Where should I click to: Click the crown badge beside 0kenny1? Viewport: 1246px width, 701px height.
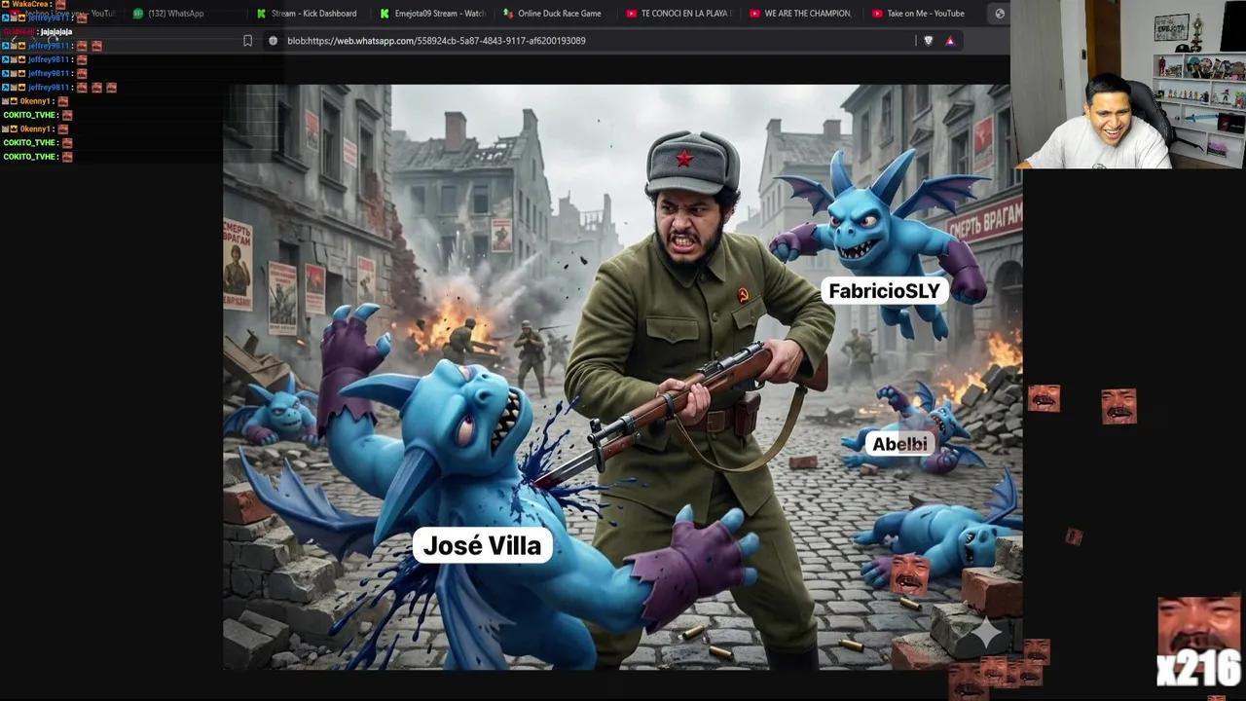tap(14, 100)
